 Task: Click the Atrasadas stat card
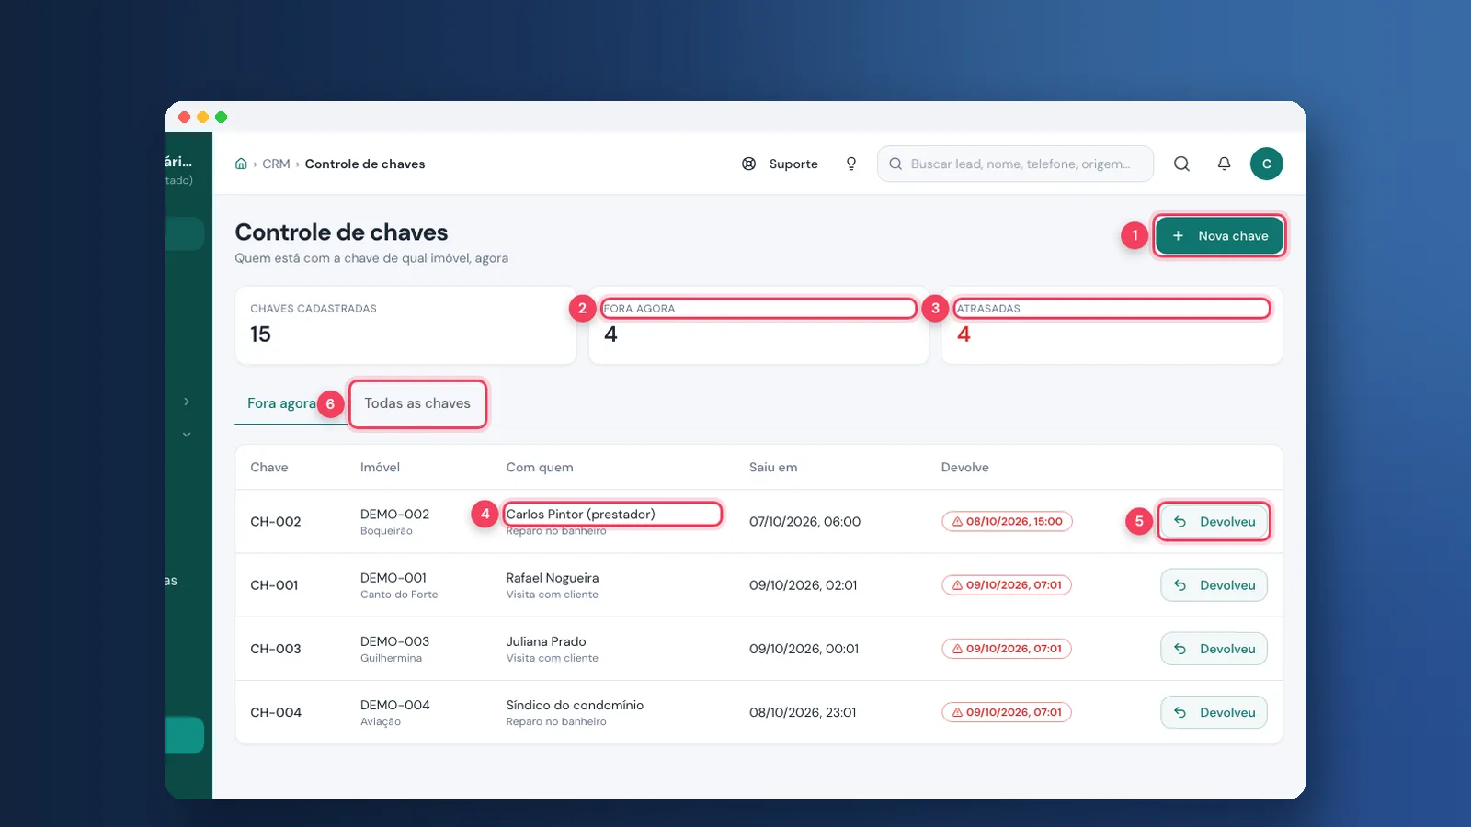point(1112,325)
